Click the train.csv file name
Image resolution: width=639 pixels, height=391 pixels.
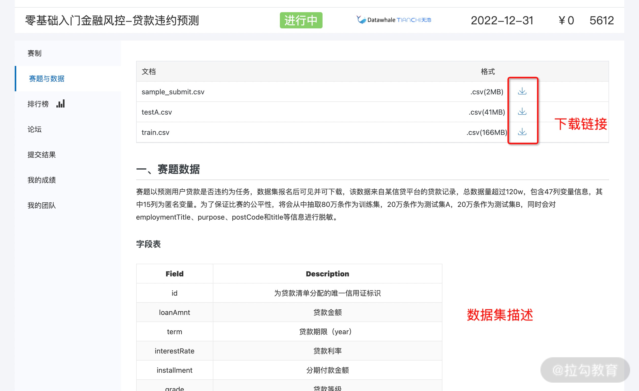pyautogui.click(x=155, y=132)
